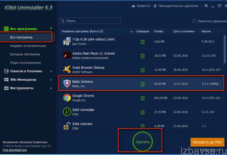Click the program list scrollbar
The height and width of the screenshot is (155, 227).
coord(225,49)
